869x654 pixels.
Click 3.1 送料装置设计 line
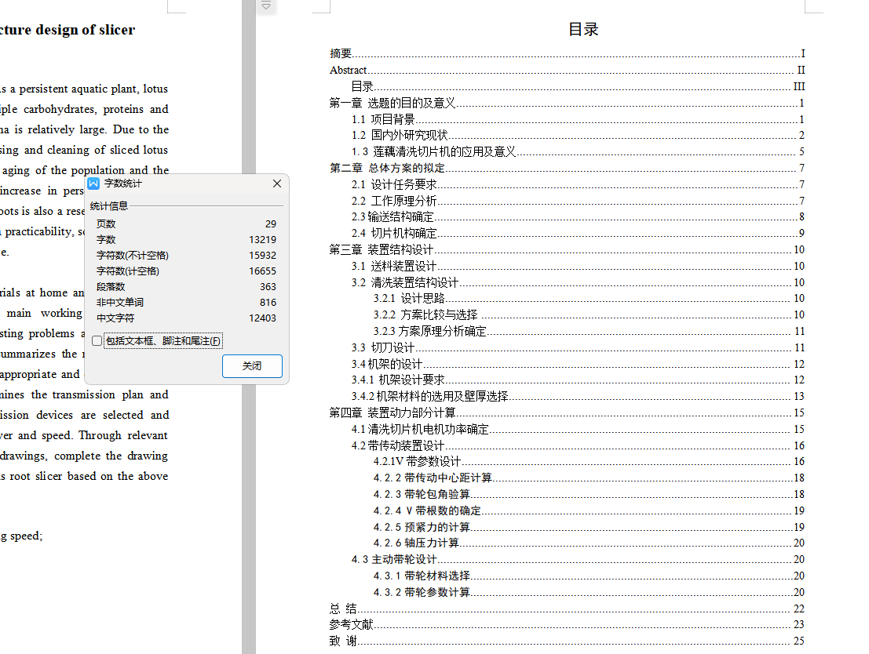[578, 266]
